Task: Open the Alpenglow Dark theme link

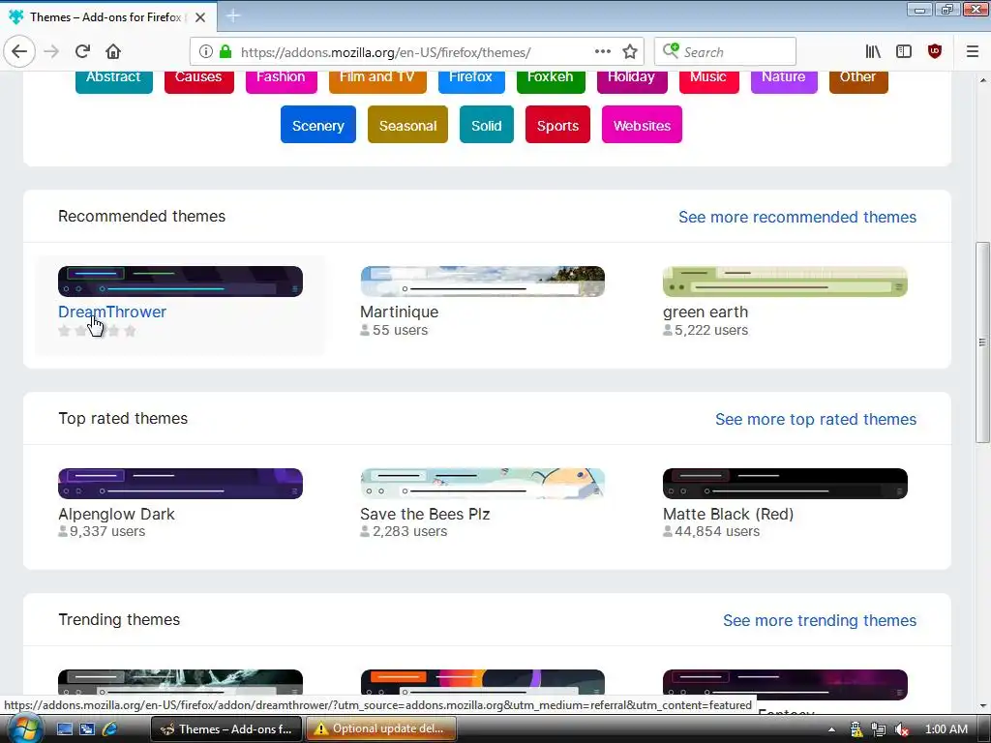Action: click(116, 514)
